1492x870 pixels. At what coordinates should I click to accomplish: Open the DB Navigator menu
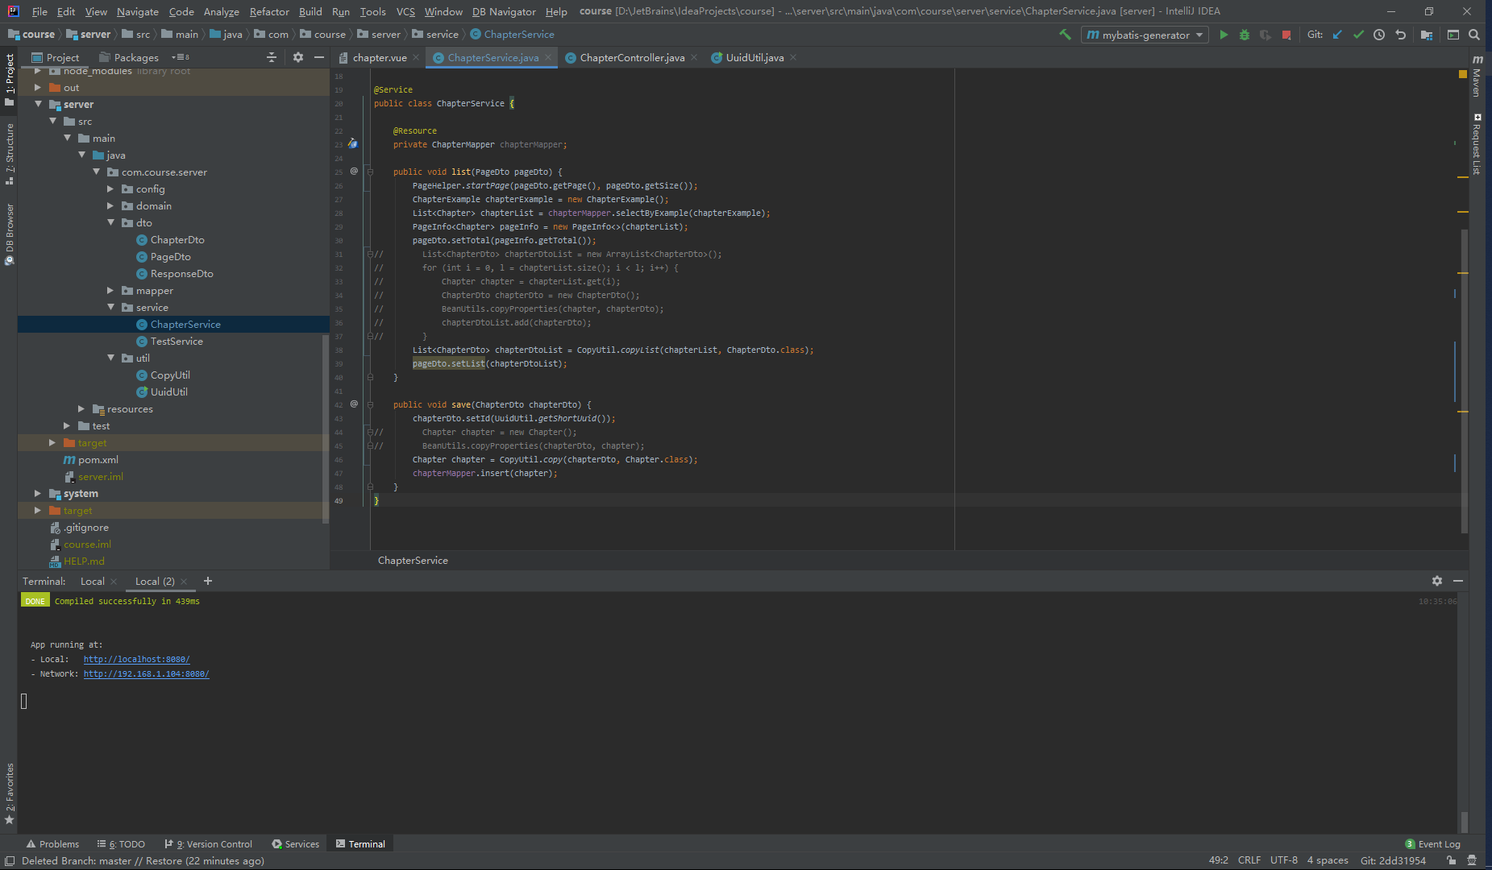pyautogui.click(x=504, y=11)
